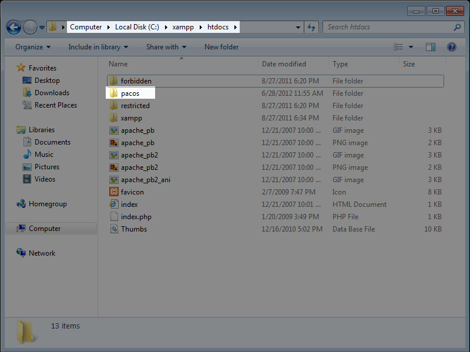Go back with the Back arrow button

[x=14, y=28]
